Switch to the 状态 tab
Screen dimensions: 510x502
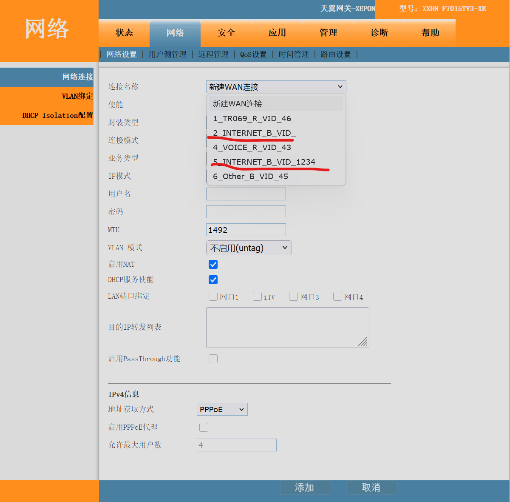(124, 33)
